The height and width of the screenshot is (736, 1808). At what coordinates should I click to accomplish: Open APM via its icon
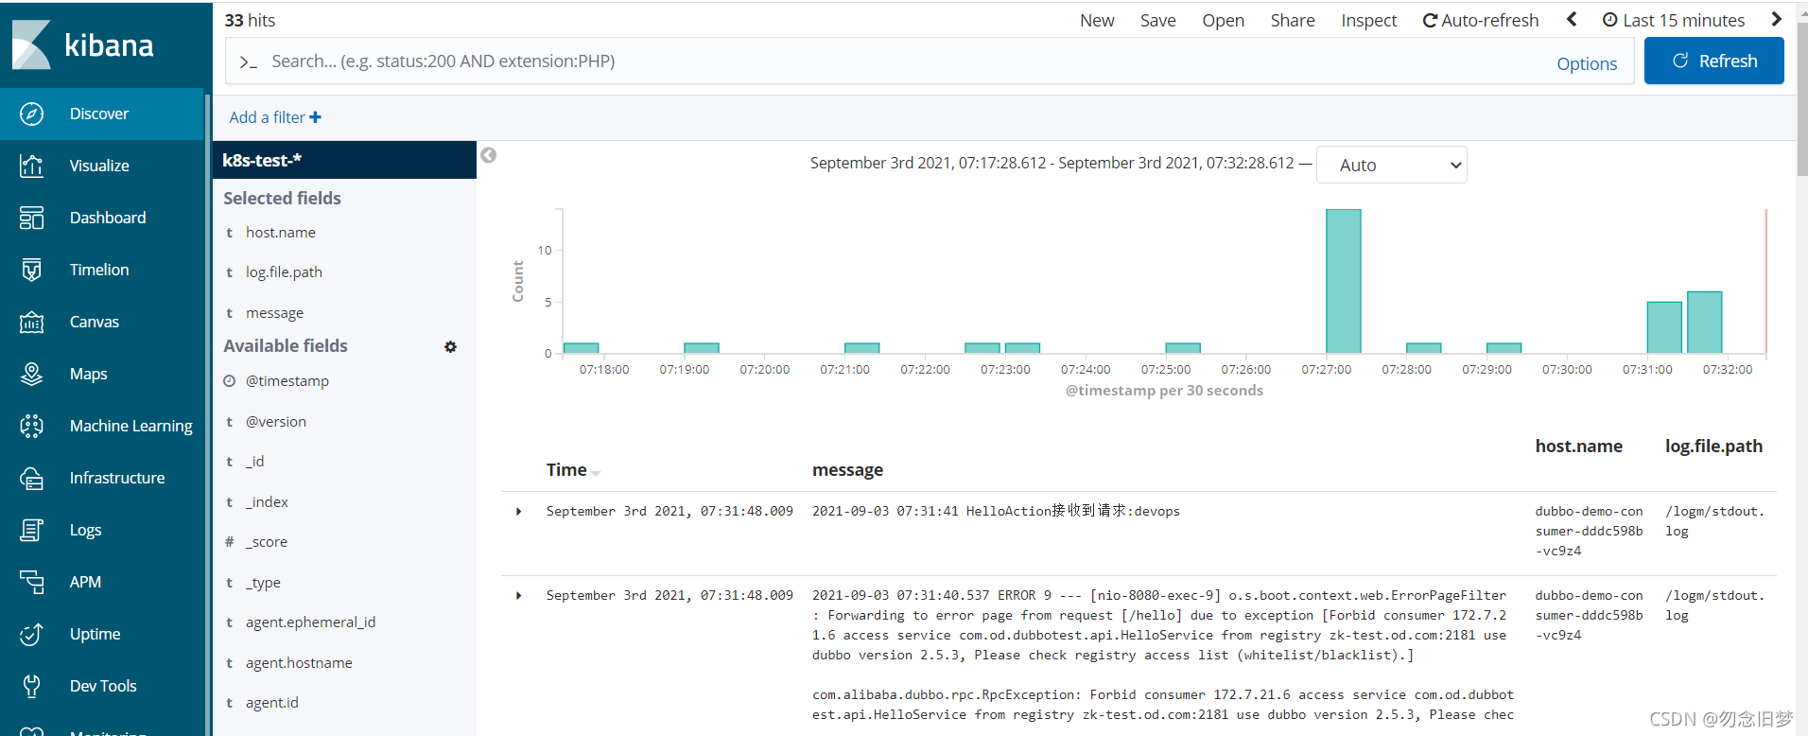tap(31, 582)
